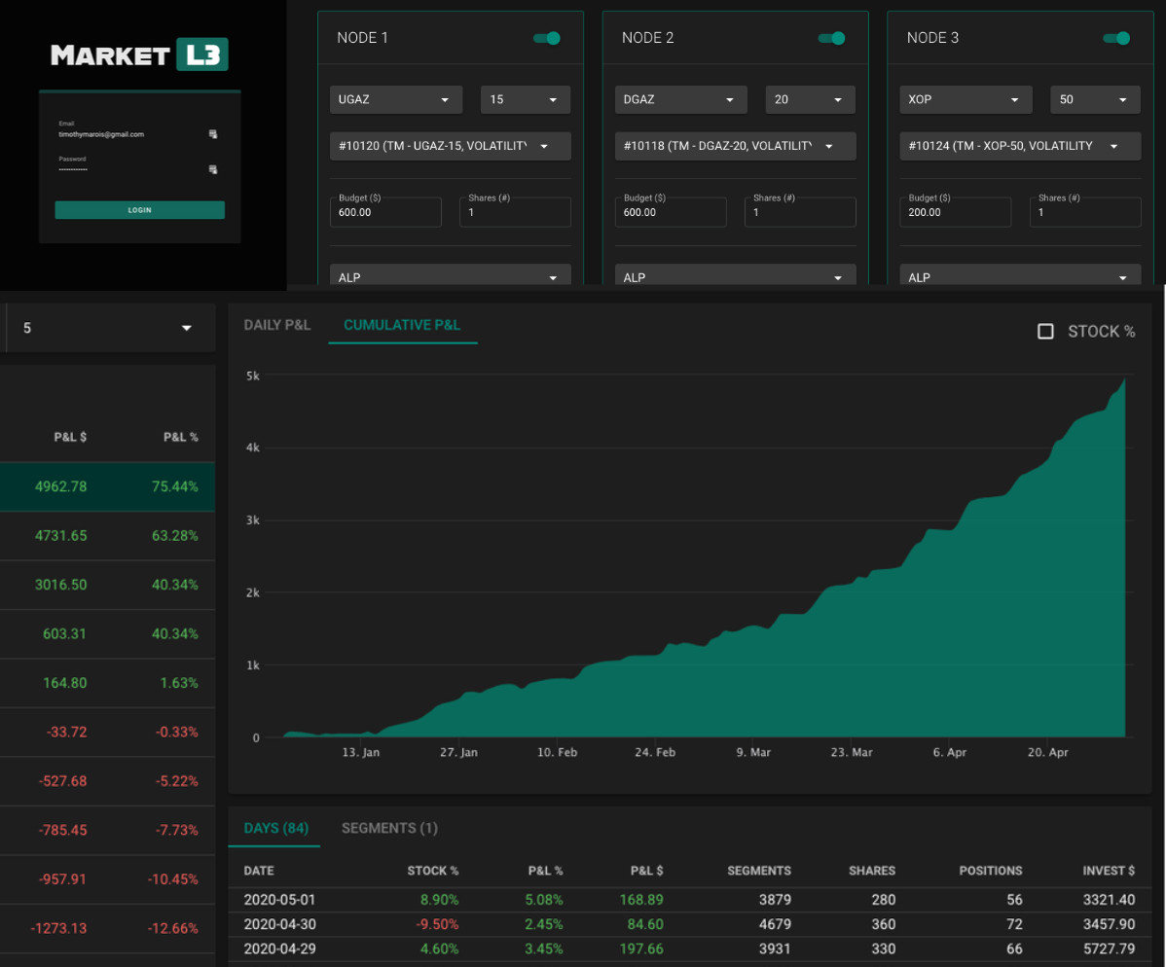Open the dropdown showing 5 in the left panel
The width and height of the screenshot is (1166, 967).
(108, 328)
